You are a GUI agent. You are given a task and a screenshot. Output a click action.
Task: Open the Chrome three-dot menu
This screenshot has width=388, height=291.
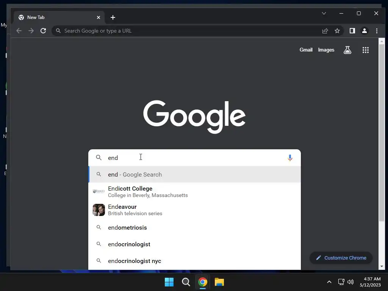(x=377, y=31)
